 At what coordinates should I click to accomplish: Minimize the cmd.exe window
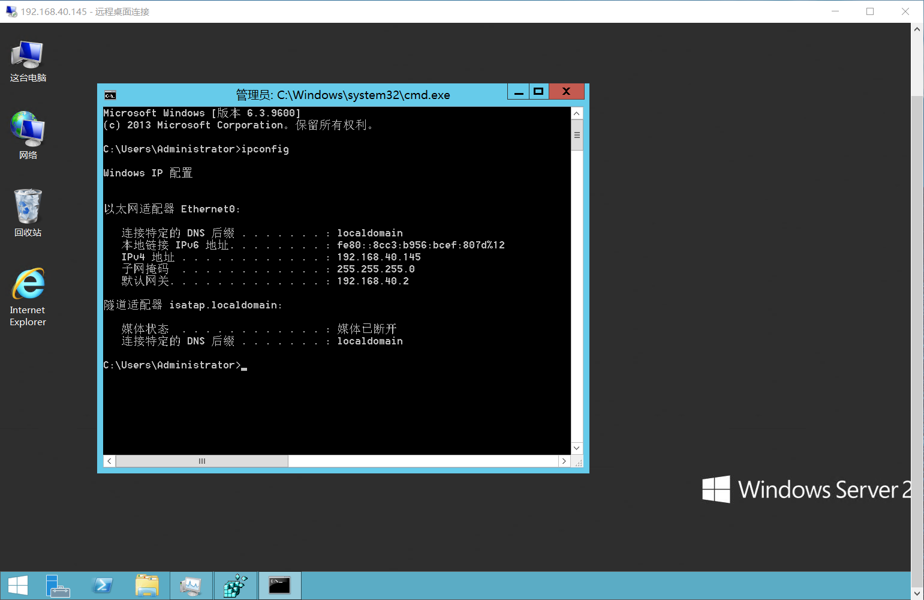(519, 92)
